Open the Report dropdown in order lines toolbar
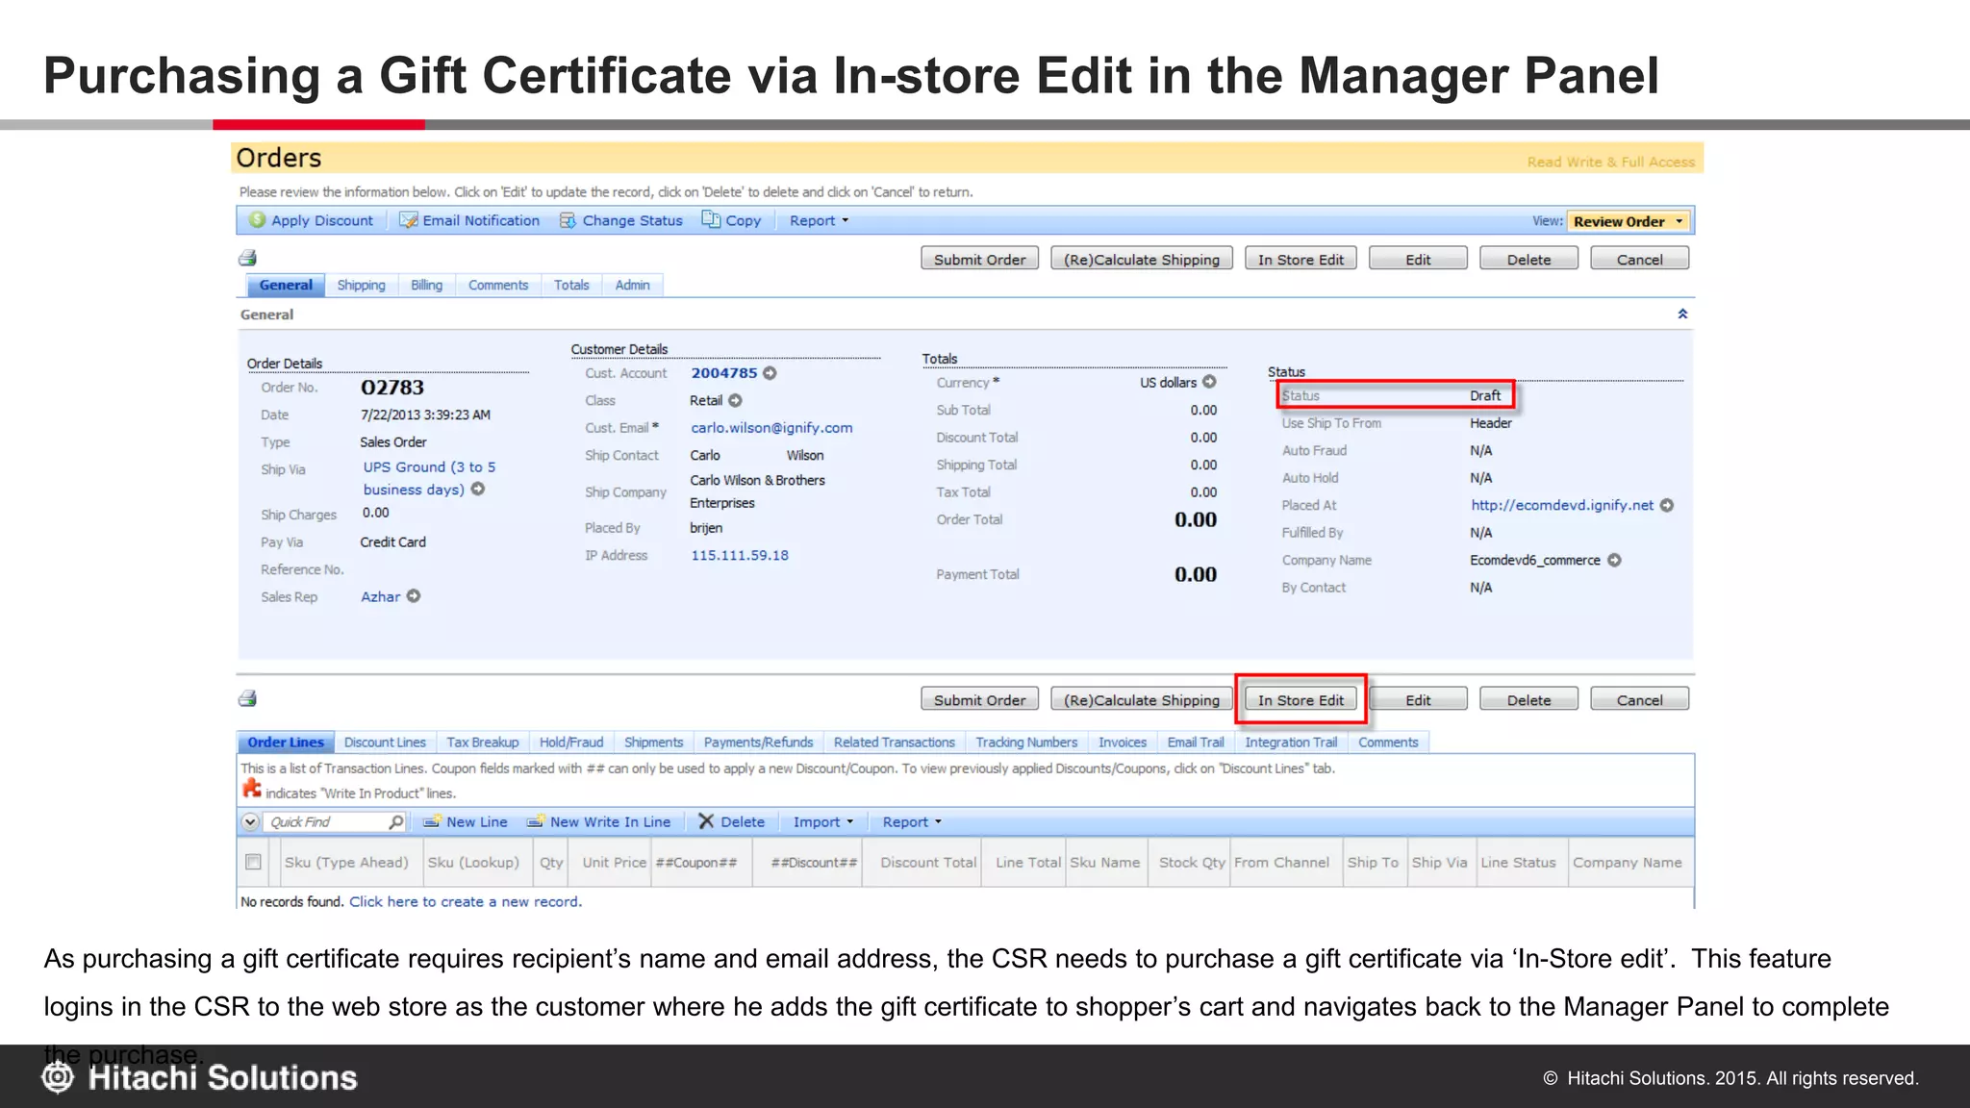 click(x=912, y=821)
